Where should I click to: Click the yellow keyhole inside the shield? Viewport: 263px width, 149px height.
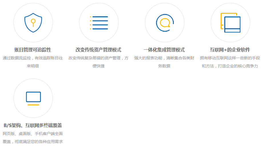point(33,22)
